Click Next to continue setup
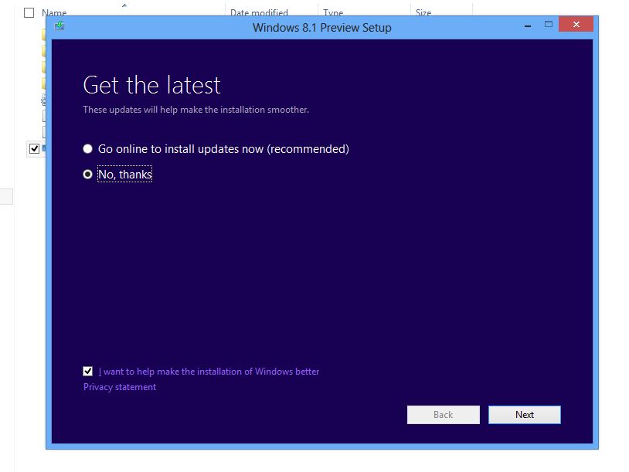 pyautogui.click(x=525, y=415)
